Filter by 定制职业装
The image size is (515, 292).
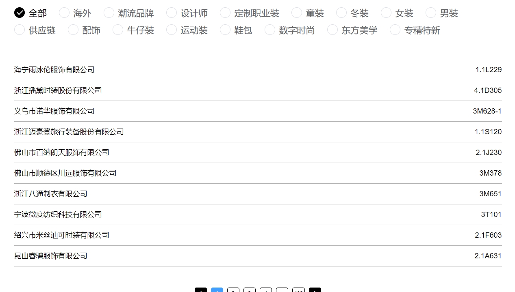coord(250,13)
